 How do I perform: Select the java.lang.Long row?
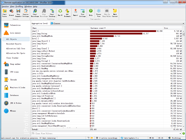(107, 118)
